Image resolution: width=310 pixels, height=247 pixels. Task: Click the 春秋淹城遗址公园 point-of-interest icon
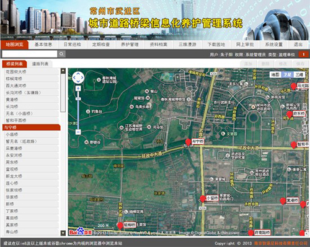coord(99,80)
